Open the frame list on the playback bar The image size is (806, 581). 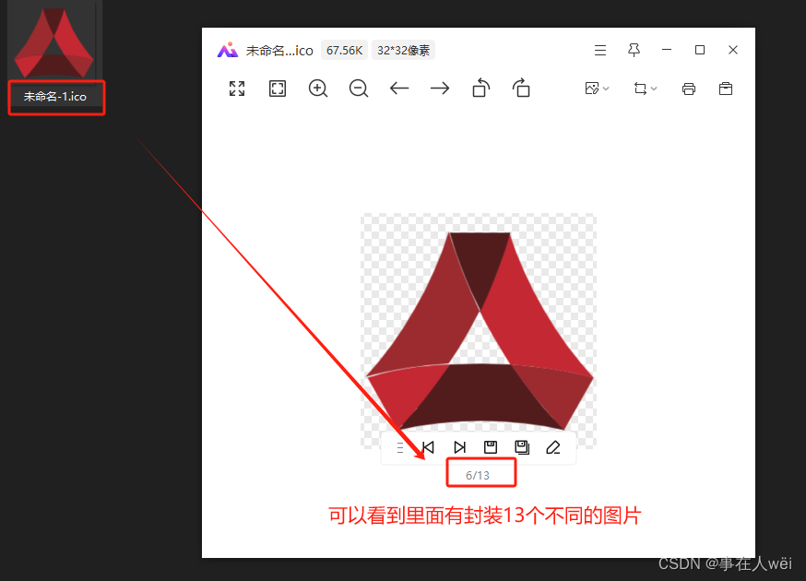point(399,447)
